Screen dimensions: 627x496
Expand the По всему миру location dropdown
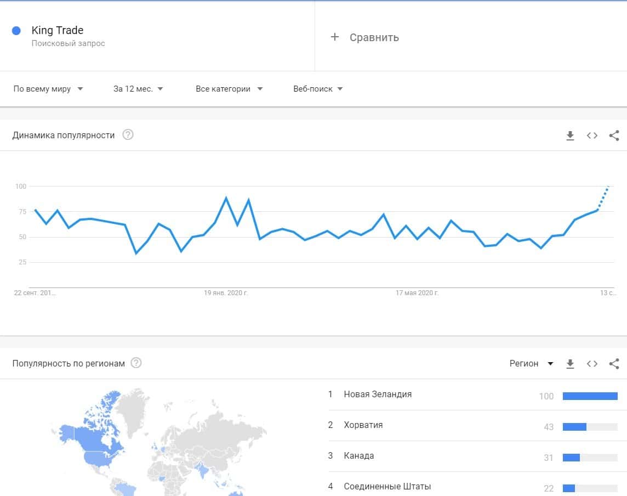point(48,89)
